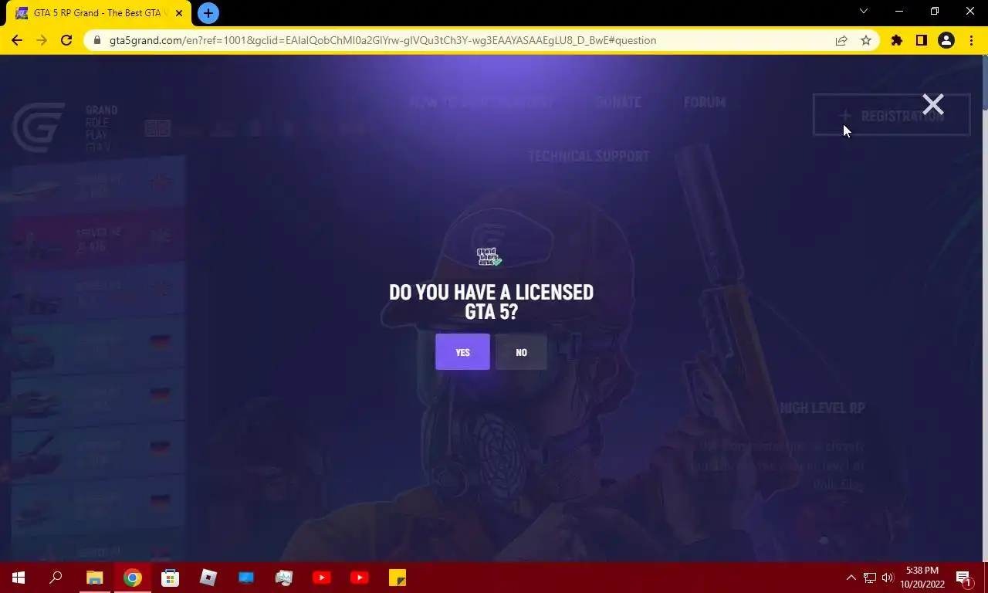Viewport: 988px width, 593px height.
Task: Open the tab search dropdown
Action: pyautogui.click(x=864, y=12)
